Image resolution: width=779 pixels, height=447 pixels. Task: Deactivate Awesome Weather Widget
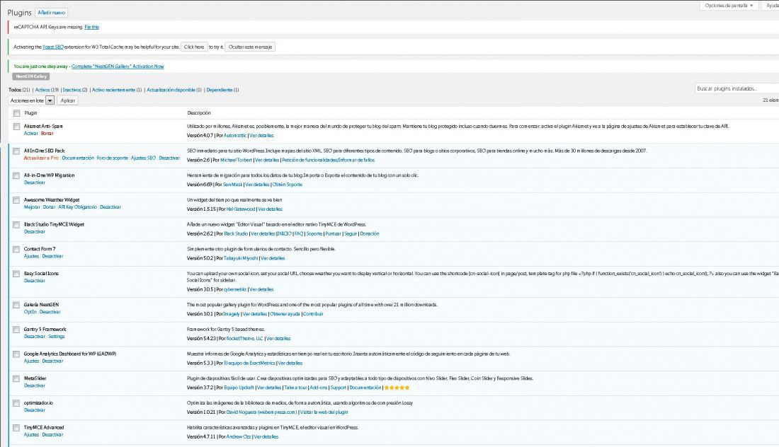110,207
